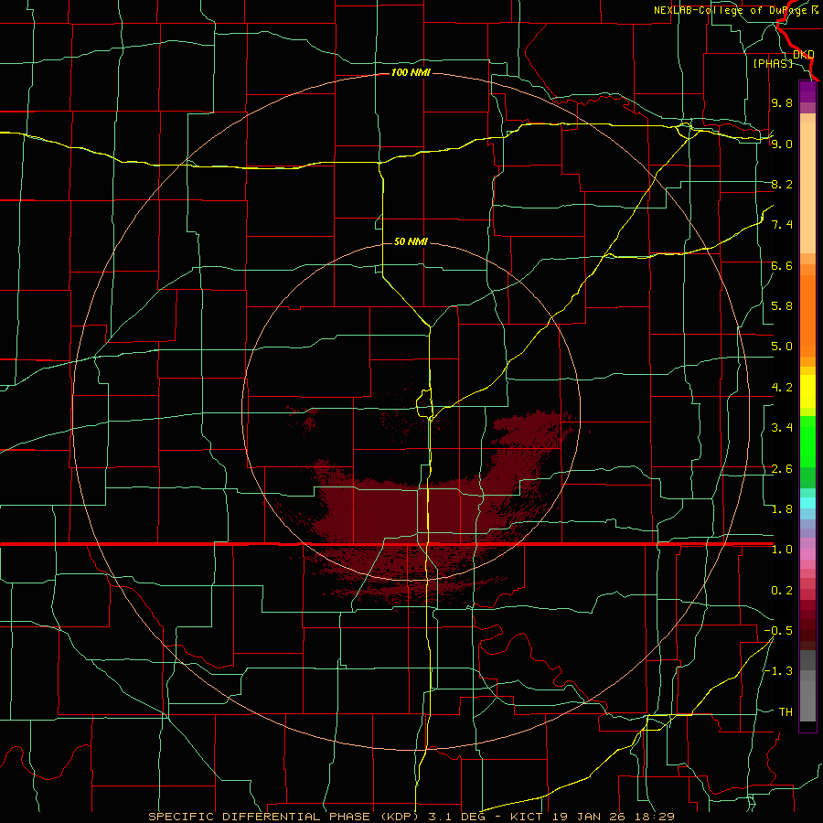Click the 7.4 value on the scale
Viewport: 823px width, 823px height.
782,225
